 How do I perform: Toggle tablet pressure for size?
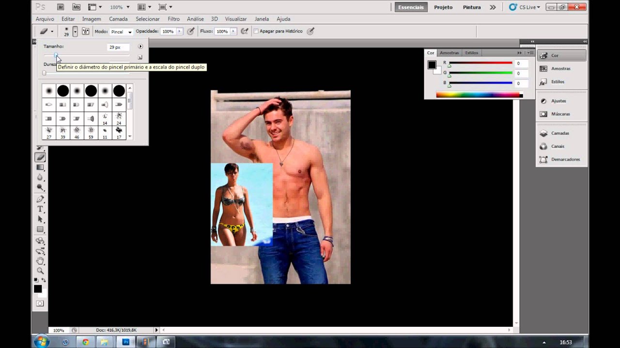pos(310,31)
